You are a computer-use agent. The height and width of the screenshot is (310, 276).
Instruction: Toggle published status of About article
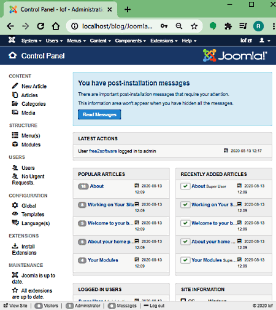[185, 186]
